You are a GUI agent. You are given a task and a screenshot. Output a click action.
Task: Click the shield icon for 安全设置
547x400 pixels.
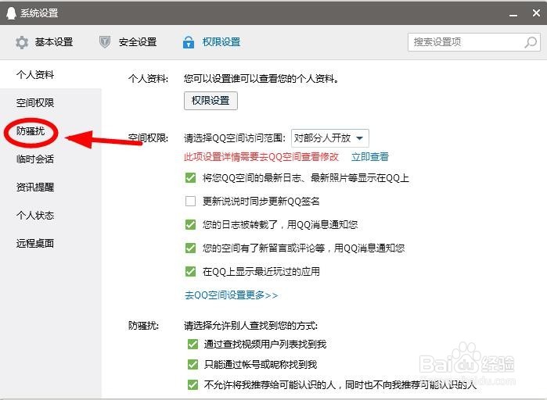pos(105,42)
